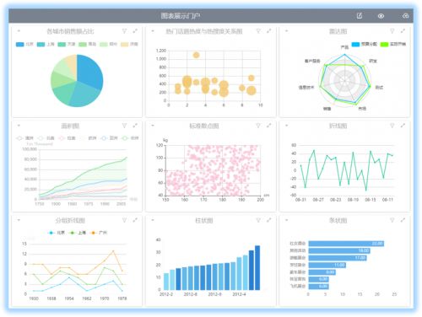
Task: Maximize the 面积图 area chart panel
Action: (135, 126)
